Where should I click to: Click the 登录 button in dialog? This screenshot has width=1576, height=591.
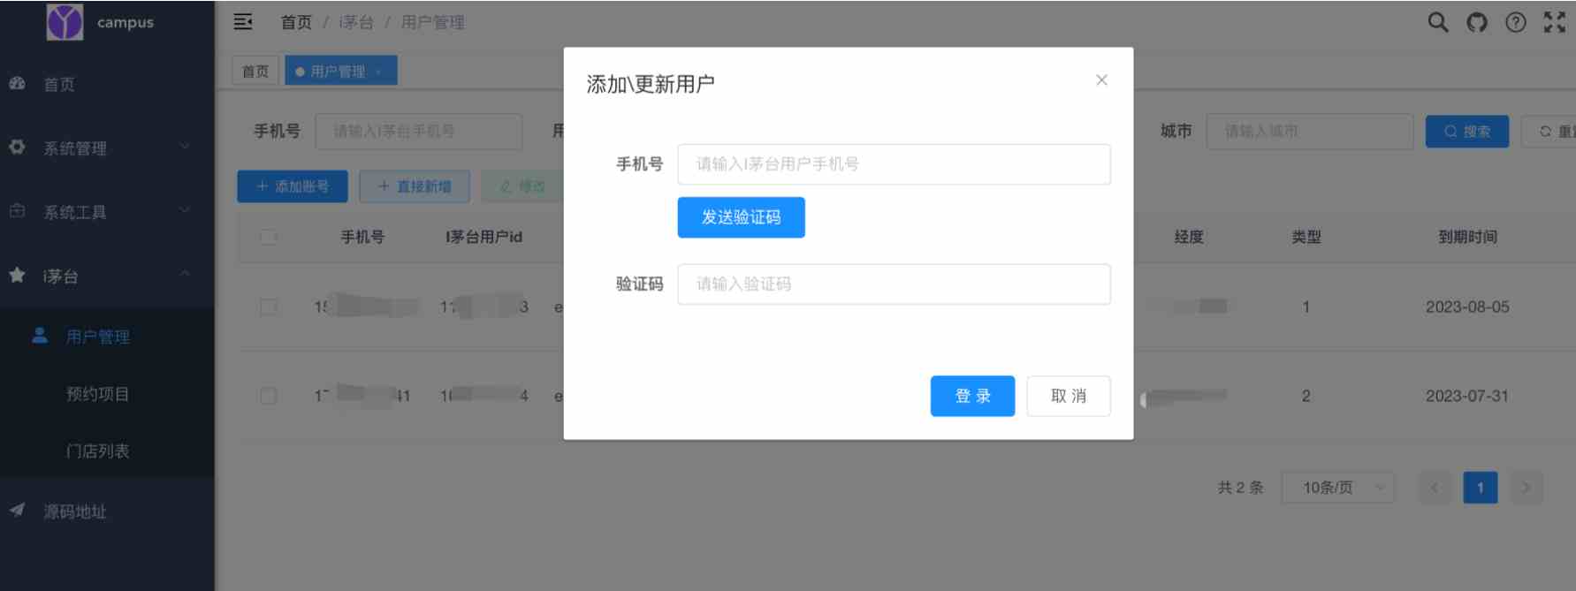pyautogui.click(x=972, y=396)
